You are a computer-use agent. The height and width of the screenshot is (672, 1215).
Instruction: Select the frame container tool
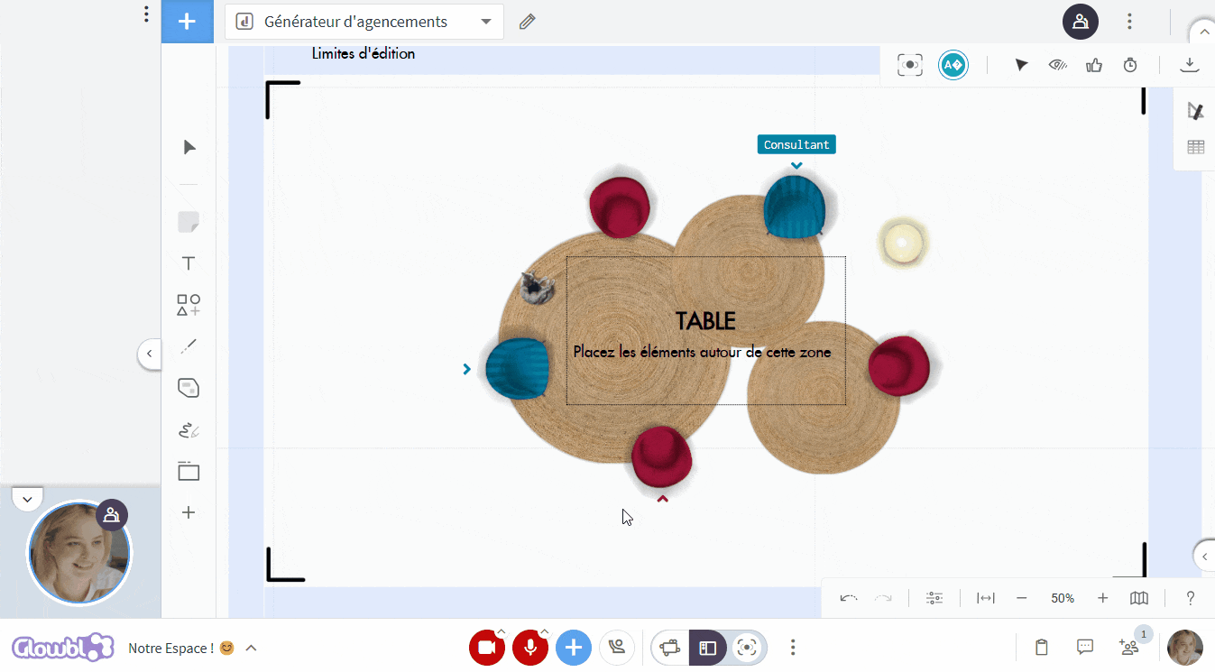(x=189, y=471)
